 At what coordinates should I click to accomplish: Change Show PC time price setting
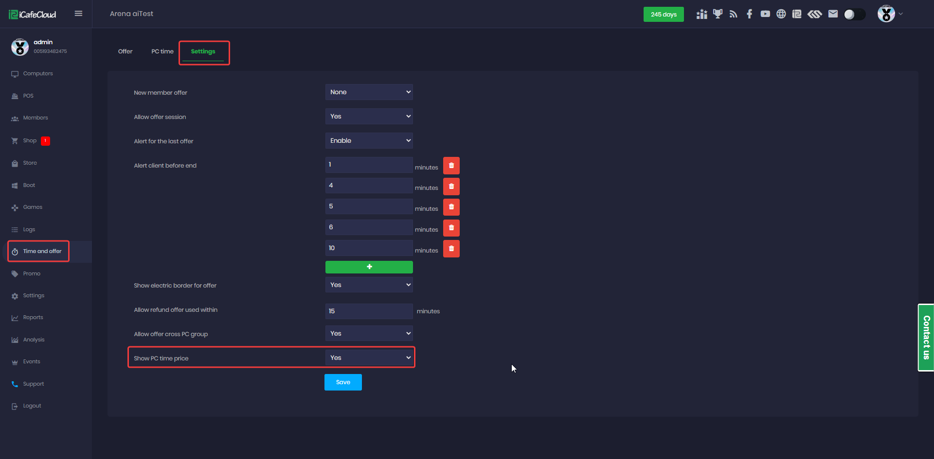coord(369,357)
